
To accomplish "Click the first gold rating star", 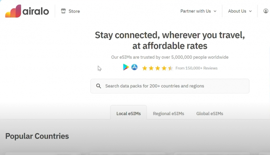I will tap(145, 68).
